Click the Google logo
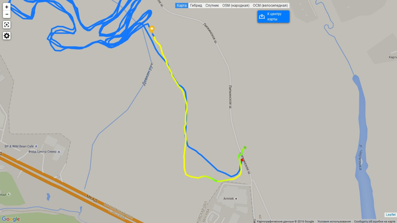The image size is (397, 223). (x=11, y=219)
